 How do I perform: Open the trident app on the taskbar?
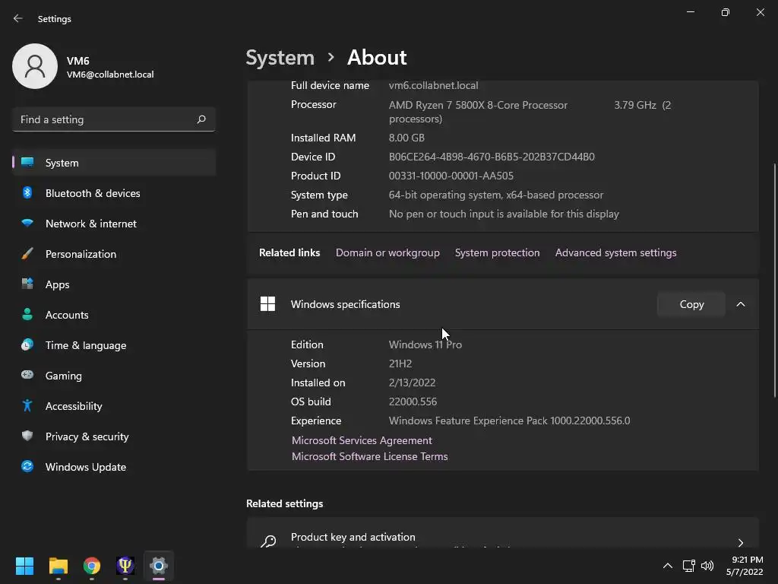pos(125,566)
